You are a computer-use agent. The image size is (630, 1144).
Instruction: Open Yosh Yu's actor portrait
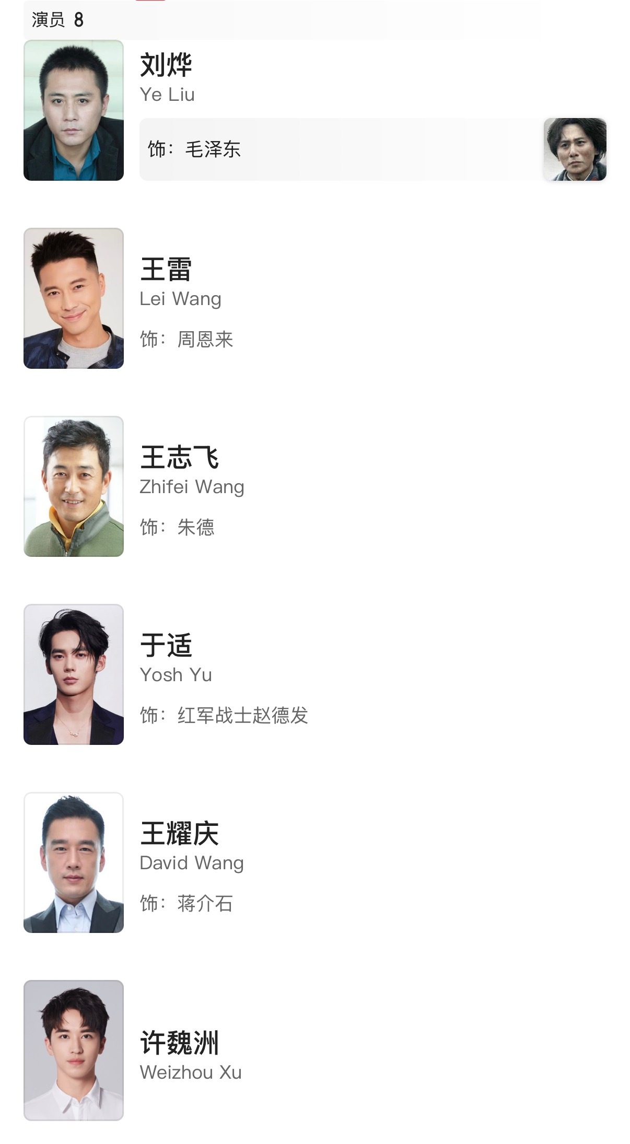click(74, 674)
